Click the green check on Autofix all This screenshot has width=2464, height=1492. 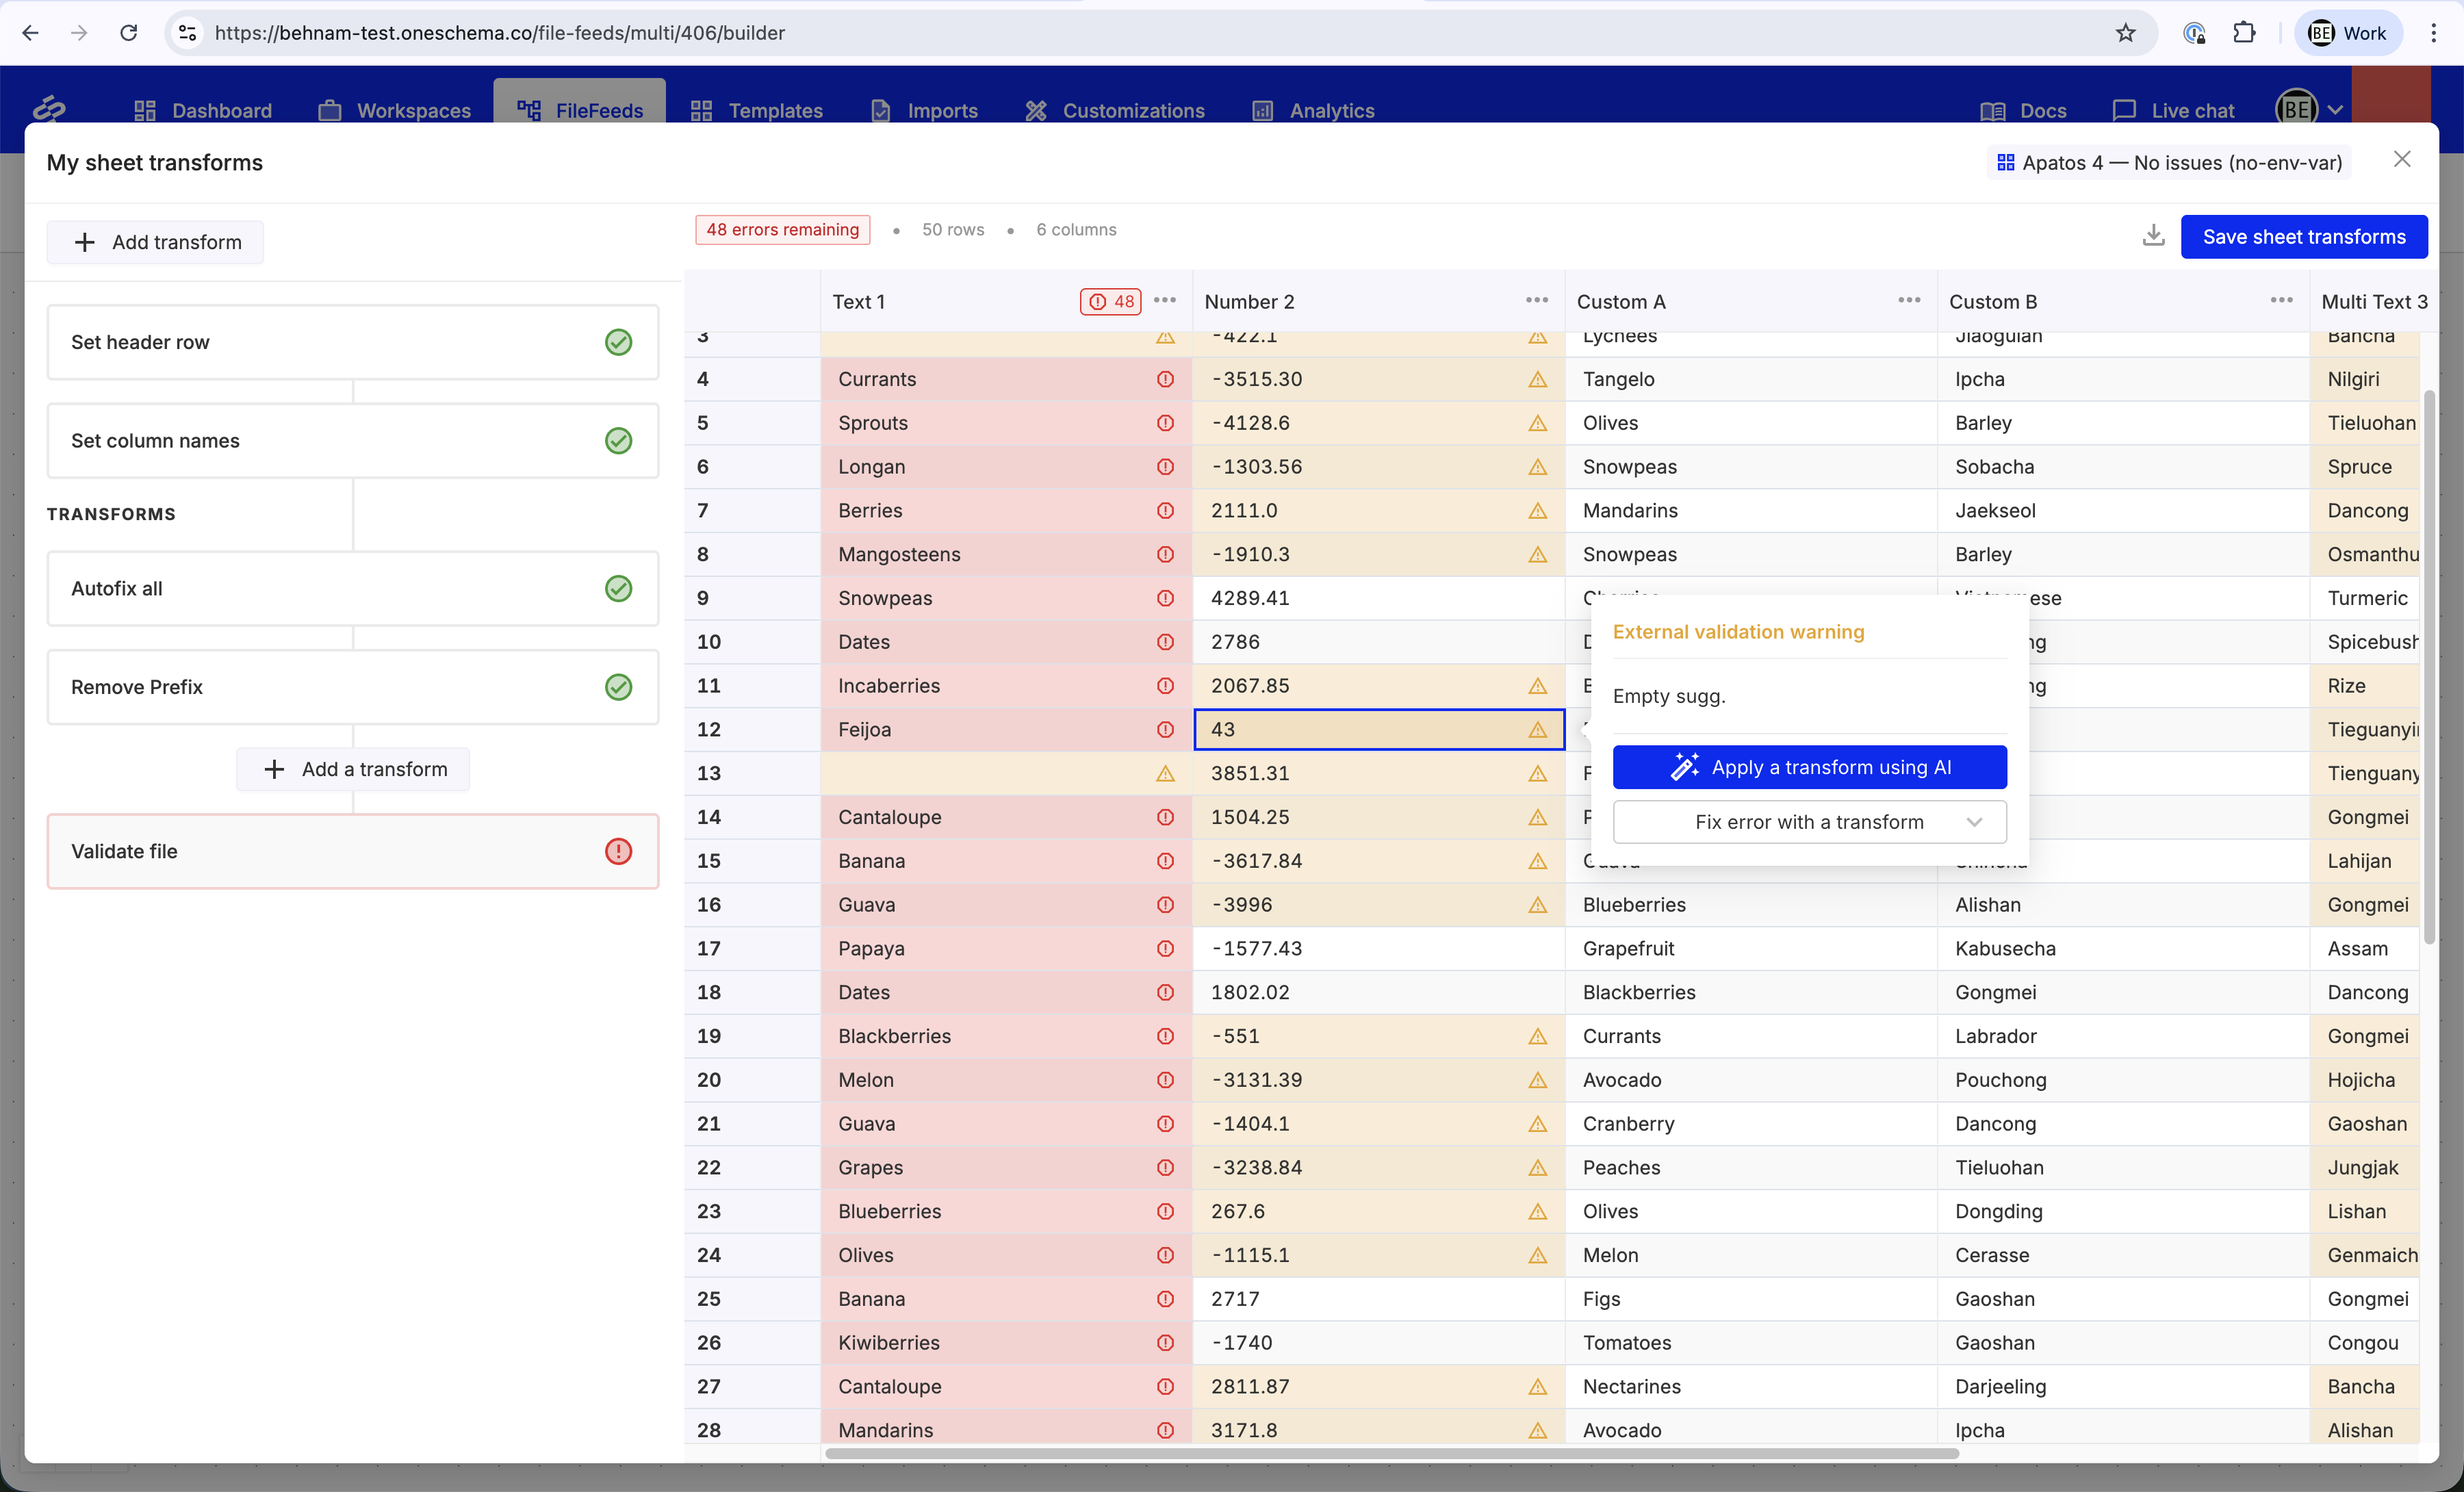click(618, 588)
